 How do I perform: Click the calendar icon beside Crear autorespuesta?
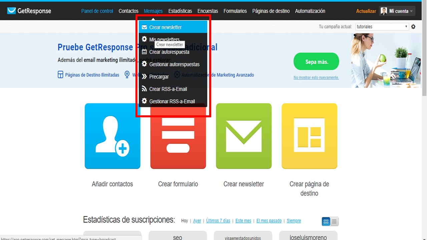click(x=144, y=52)
